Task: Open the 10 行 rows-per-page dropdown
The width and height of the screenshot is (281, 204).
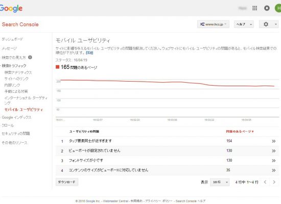Action: pyautogui.click(x=220, y=182)
